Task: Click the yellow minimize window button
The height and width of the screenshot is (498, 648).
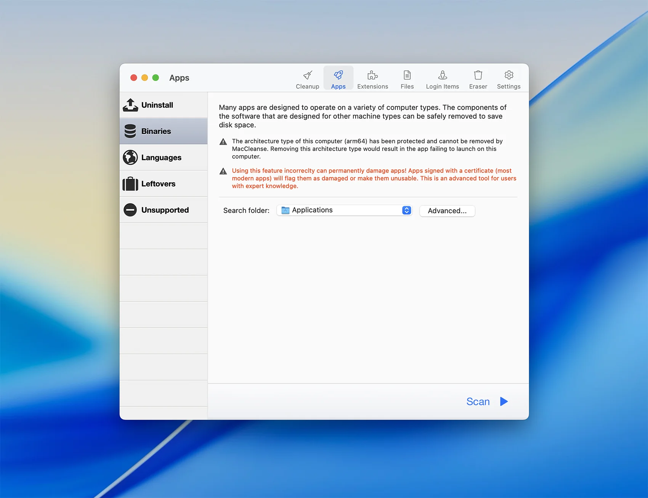Action: (144, 78)
